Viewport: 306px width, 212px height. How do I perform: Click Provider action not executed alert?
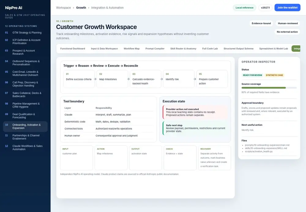[195, 112]
